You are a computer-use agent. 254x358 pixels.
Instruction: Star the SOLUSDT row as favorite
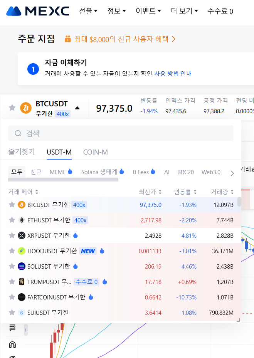(x=12, y=266)
